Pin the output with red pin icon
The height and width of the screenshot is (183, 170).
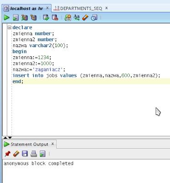pyautogui.click(x=7, y=154)
